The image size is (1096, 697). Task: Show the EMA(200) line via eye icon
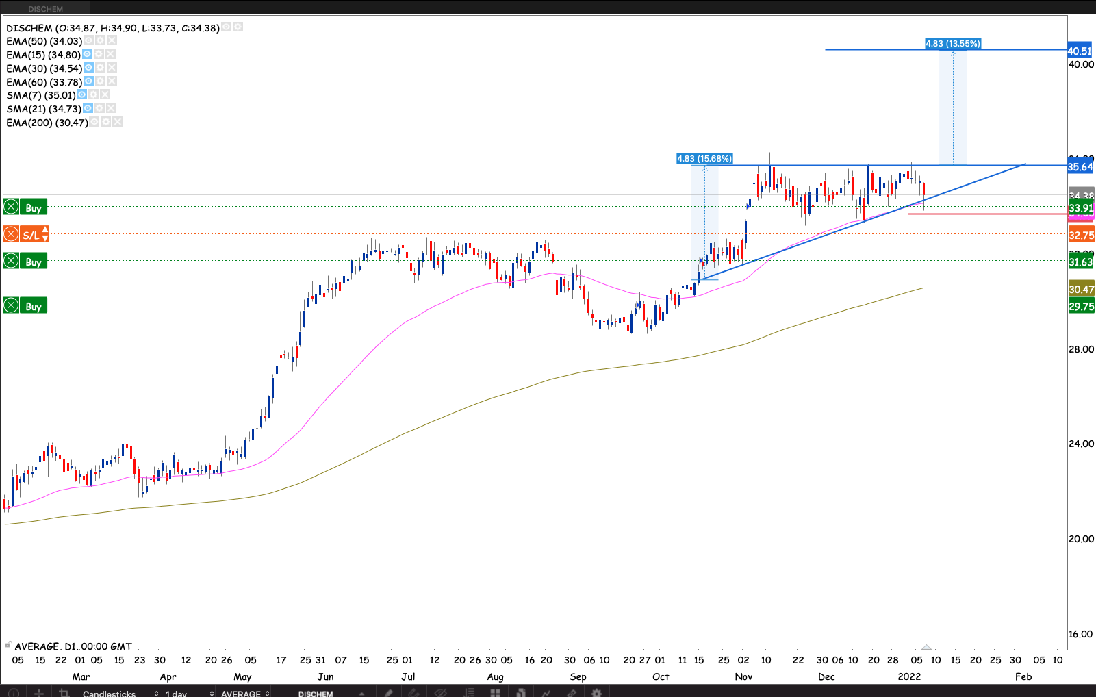[94, 122]
